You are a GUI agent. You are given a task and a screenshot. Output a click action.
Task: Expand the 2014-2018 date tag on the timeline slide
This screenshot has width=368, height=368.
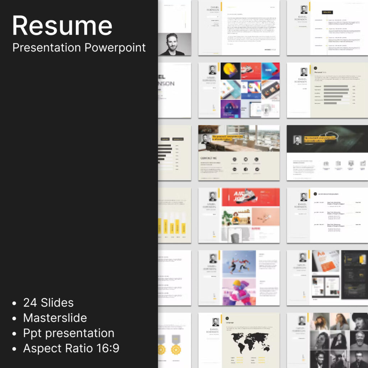click(327, 12)
